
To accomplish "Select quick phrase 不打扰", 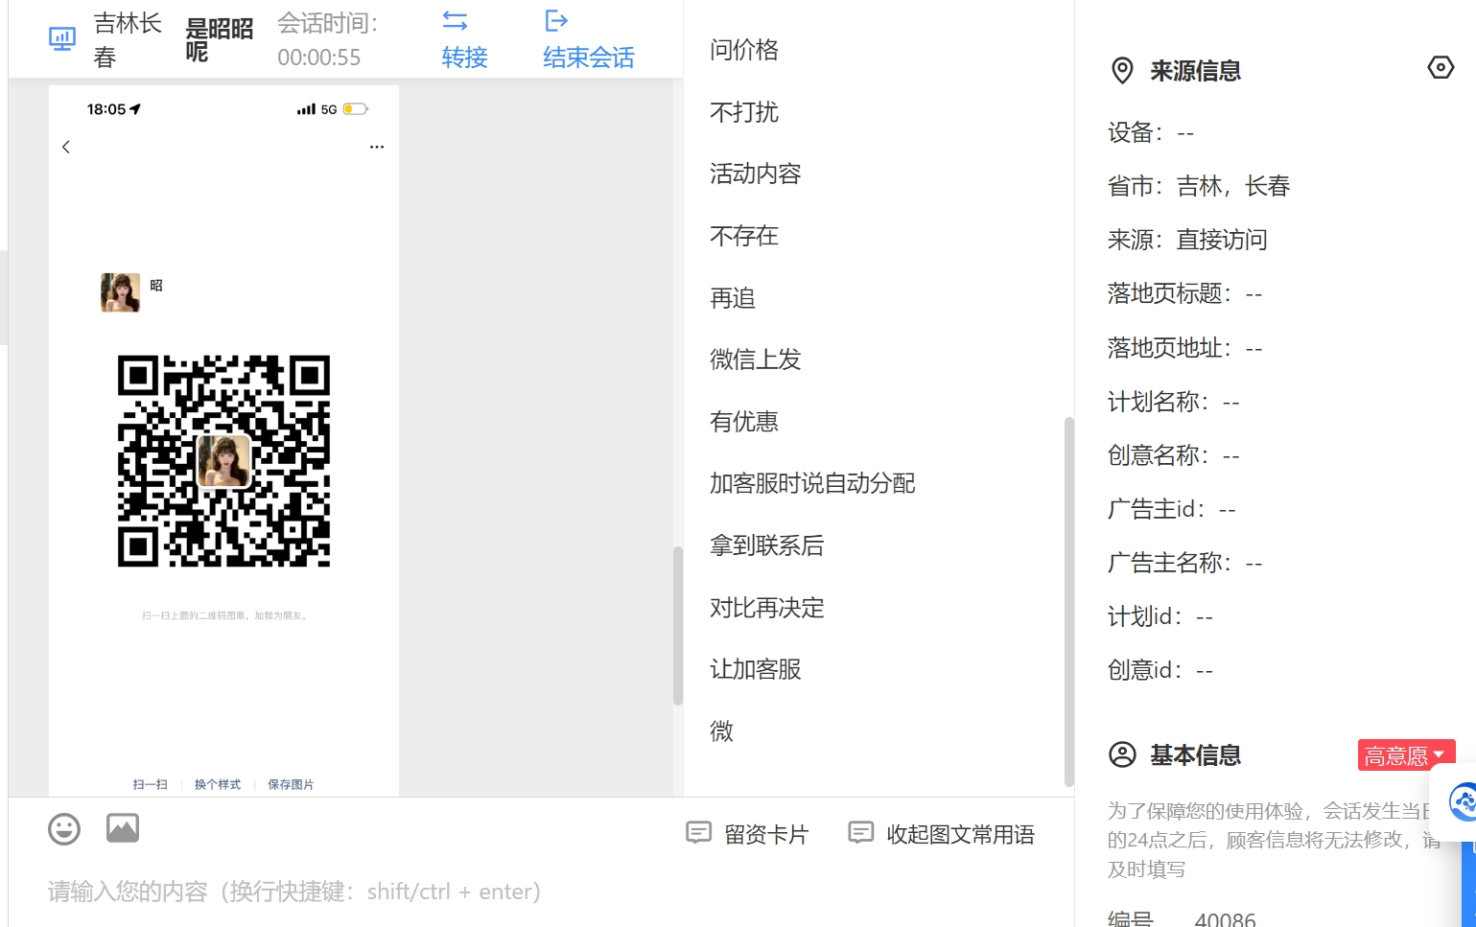I will pos(744,112).
